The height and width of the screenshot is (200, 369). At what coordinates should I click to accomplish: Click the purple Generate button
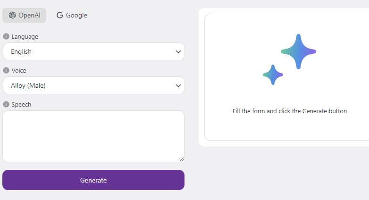pyautogui.click(x=93, y=180)
